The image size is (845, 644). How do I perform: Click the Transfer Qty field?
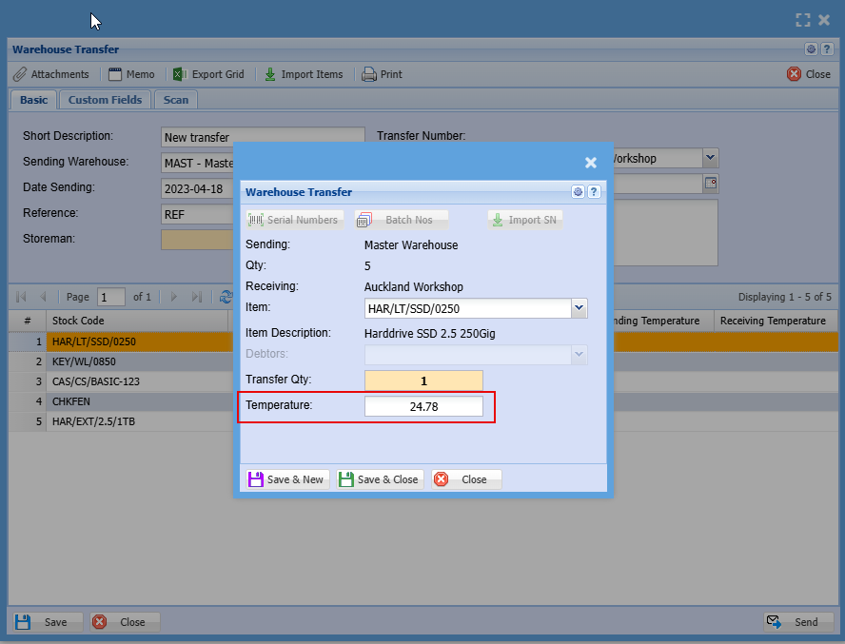[x=423, y=381]
